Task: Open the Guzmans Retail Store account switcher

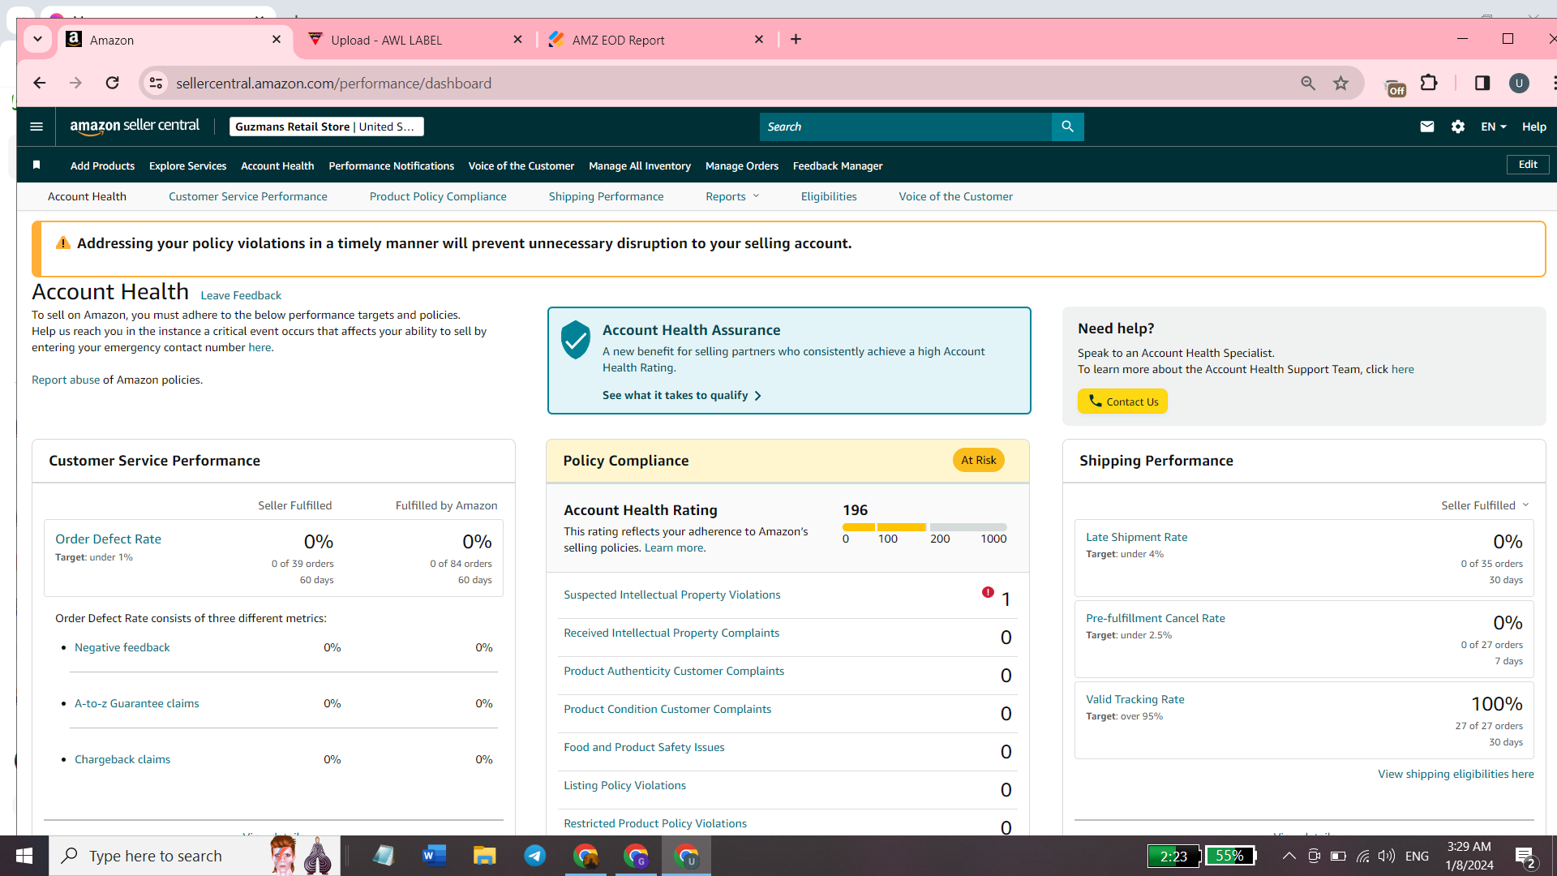Action: point(326,127)
